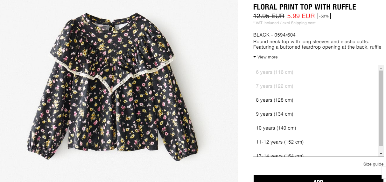Click the BLACK - 0594/604 reference text

click(x=274, y=35)
